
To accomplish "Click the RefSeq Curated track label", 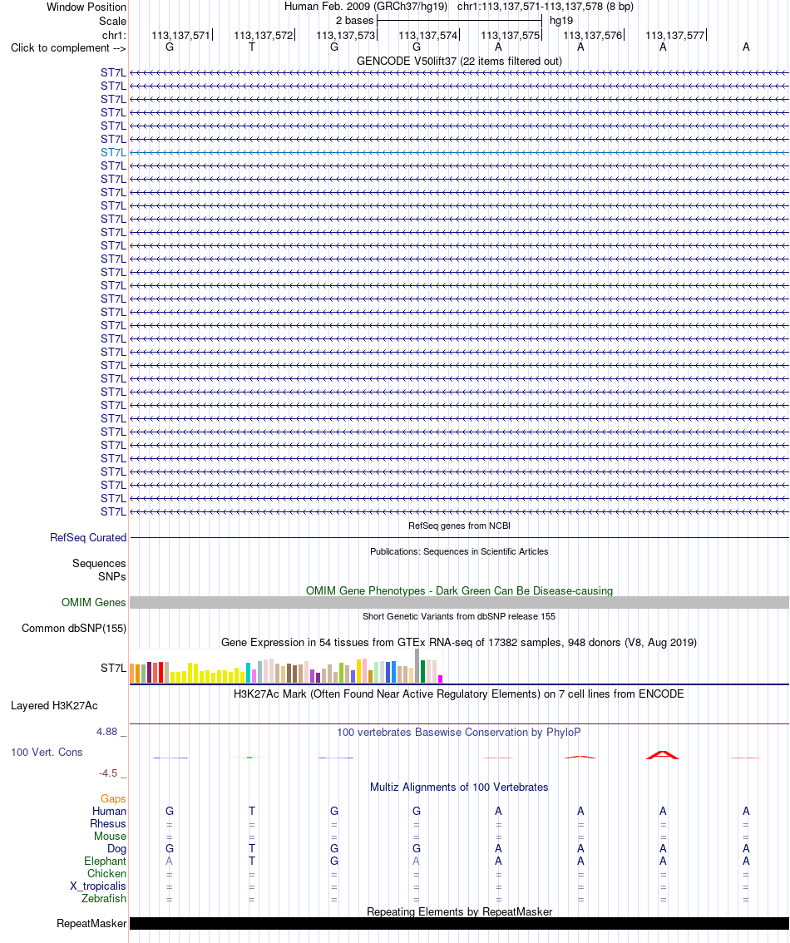I will (x=88, y=538).
